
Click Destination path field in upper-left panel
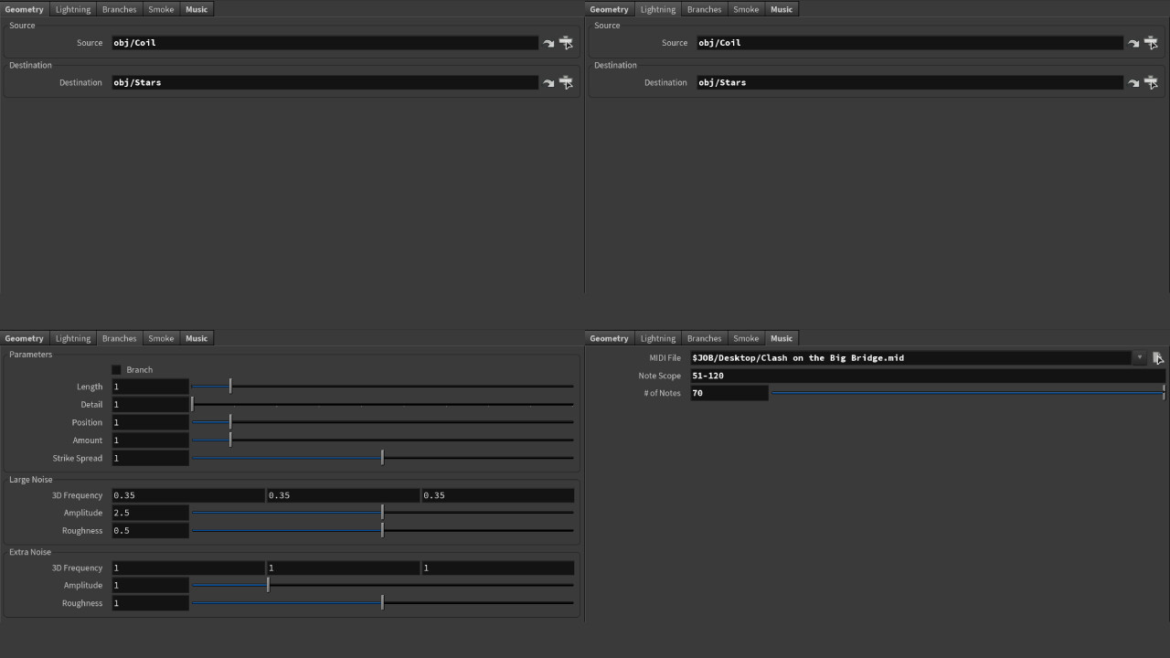tap(324, 82)
